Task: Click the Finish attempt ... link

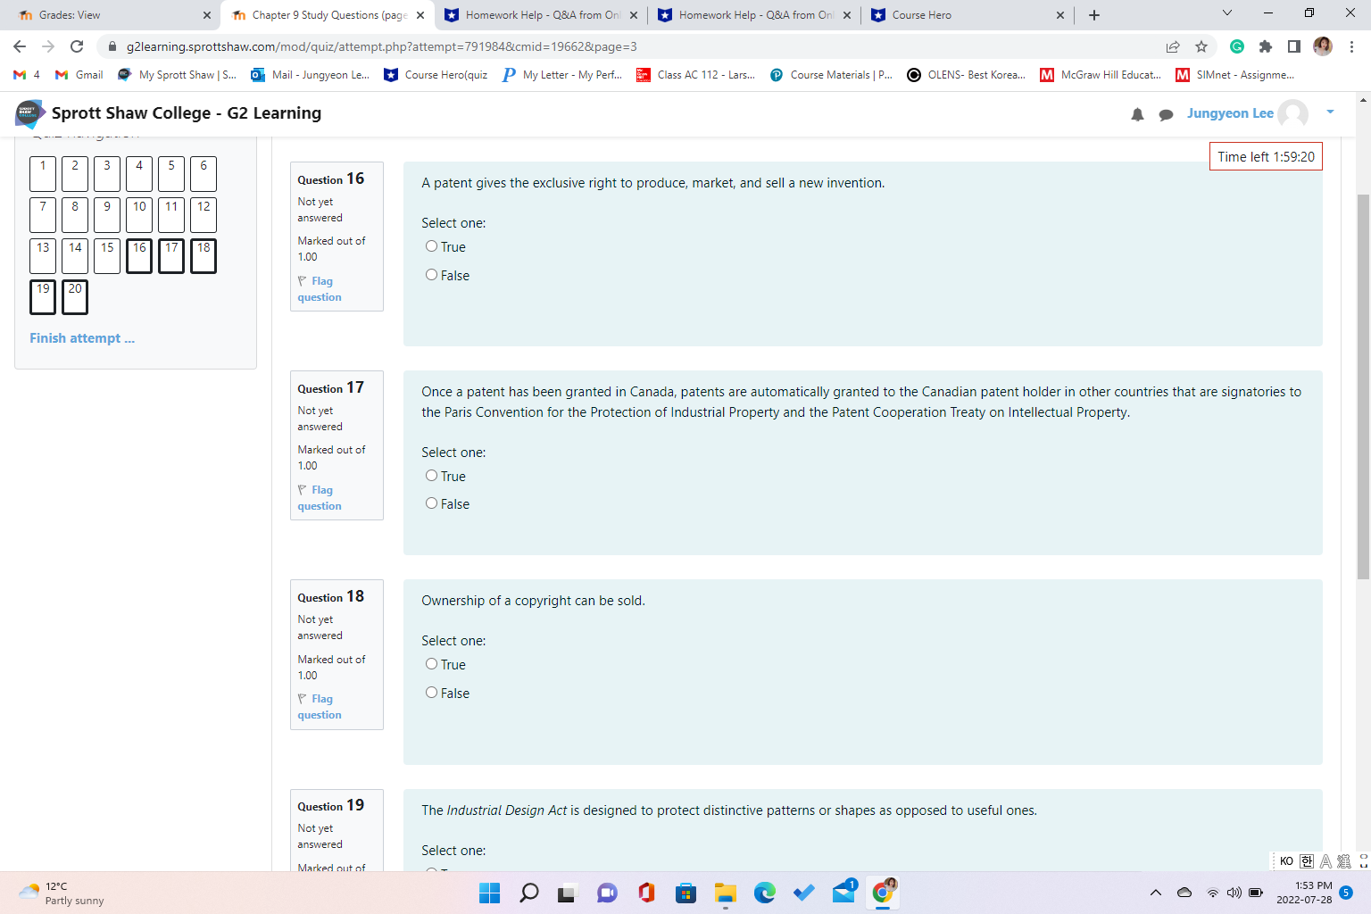Action: (82, 338)
